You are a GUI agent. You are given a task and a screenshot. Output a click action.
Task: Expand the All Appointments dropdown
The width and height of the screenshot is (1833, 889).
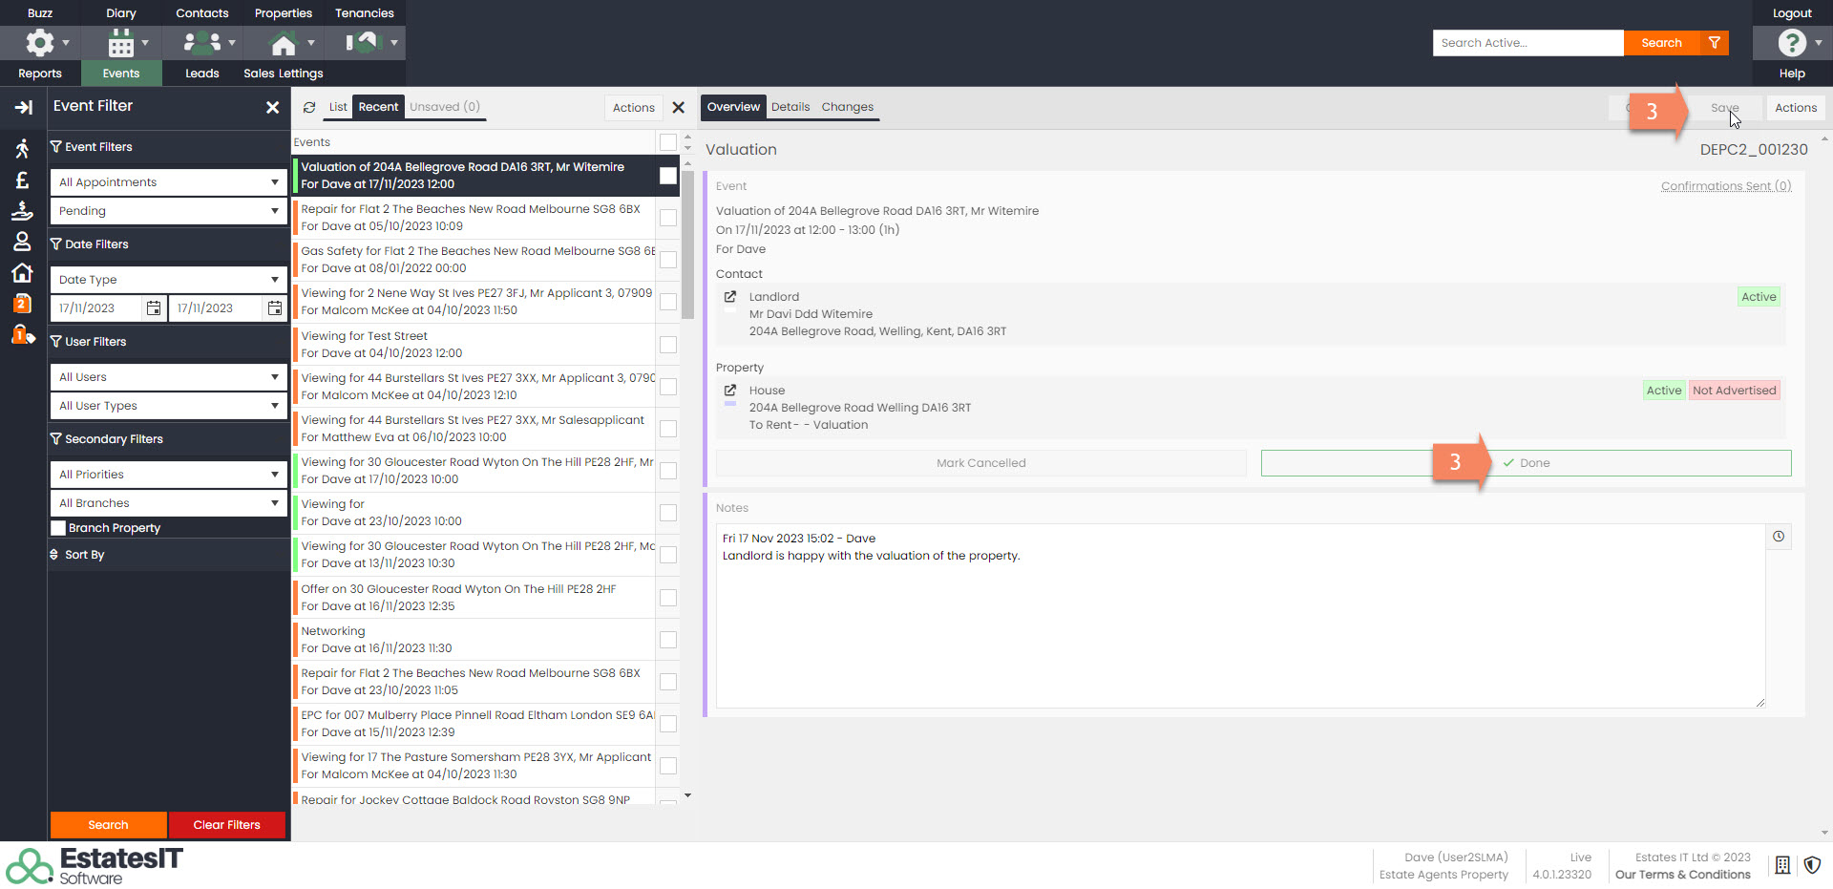168,182
